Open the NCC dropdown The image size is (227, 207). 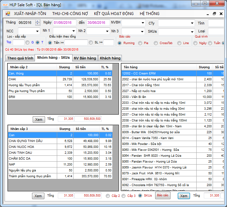pyautogui.click(x=37, y=31)
